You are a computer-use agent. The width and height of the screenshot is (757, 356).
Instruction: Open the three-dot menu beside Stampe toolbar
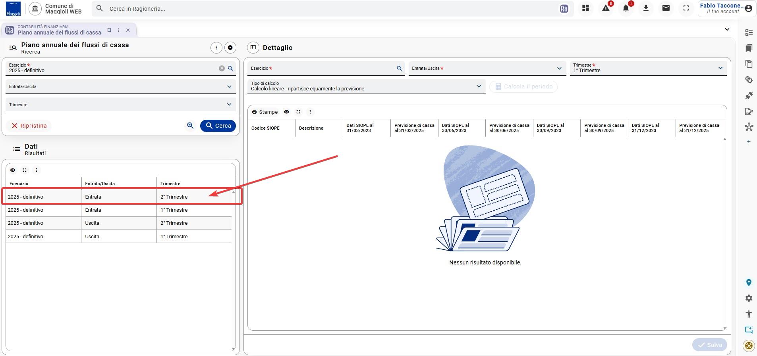310,112
